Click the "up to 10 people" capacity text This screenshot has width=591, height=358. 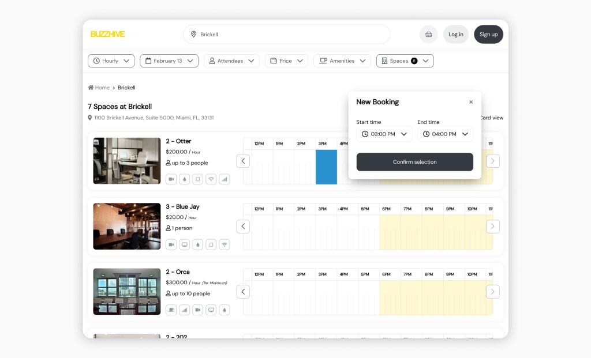coord(191,293)
